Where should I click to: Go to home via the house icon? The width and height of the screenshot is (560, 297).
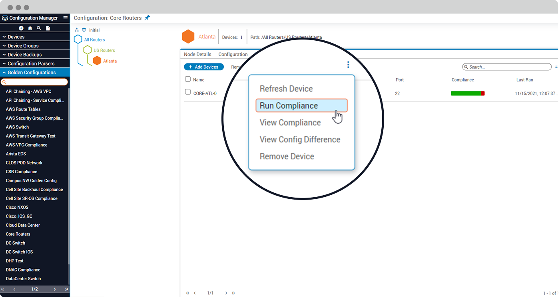[x=30, y=28]
